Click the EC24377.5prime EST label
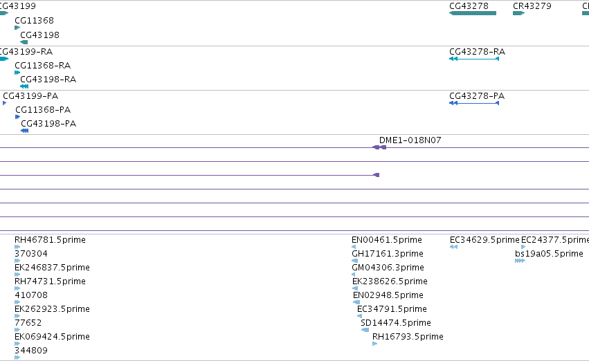The height and width of the screenshot is (361, 589). pos(555,240)
